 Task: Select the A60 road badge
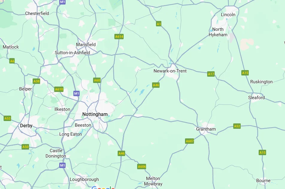(97, 80)
